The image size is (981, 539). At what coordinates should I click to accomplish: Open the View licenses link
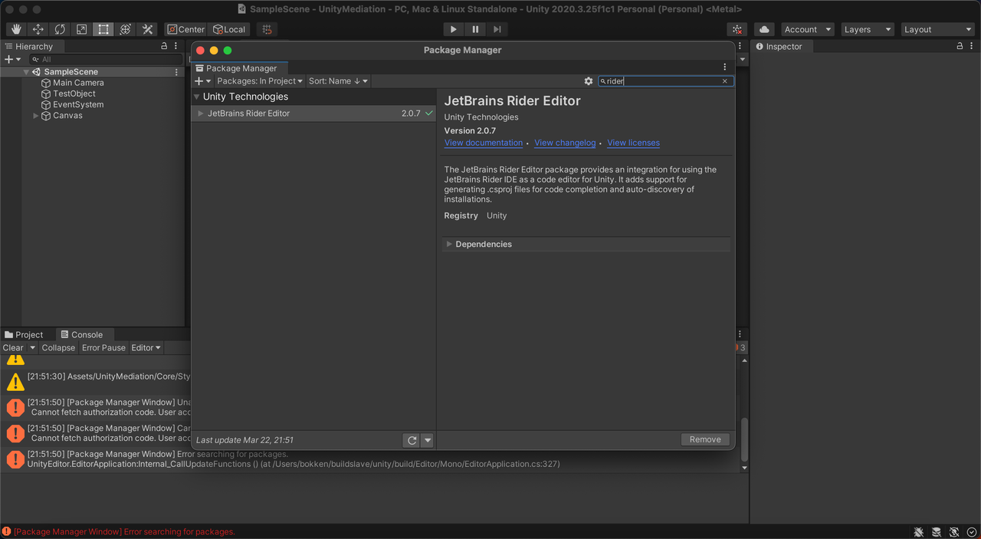click(633, 143)
